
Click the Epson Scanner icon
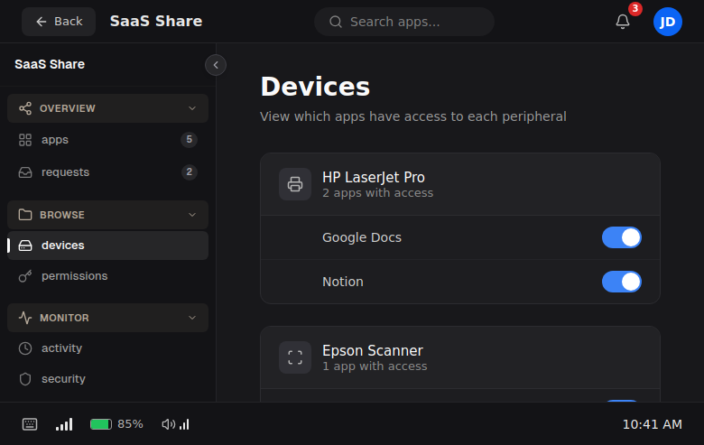[295, 357]
